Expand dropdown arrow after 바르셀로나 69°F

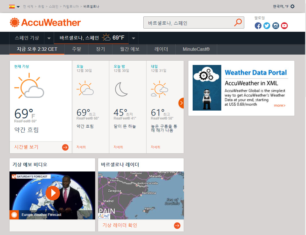coord(134,38)
